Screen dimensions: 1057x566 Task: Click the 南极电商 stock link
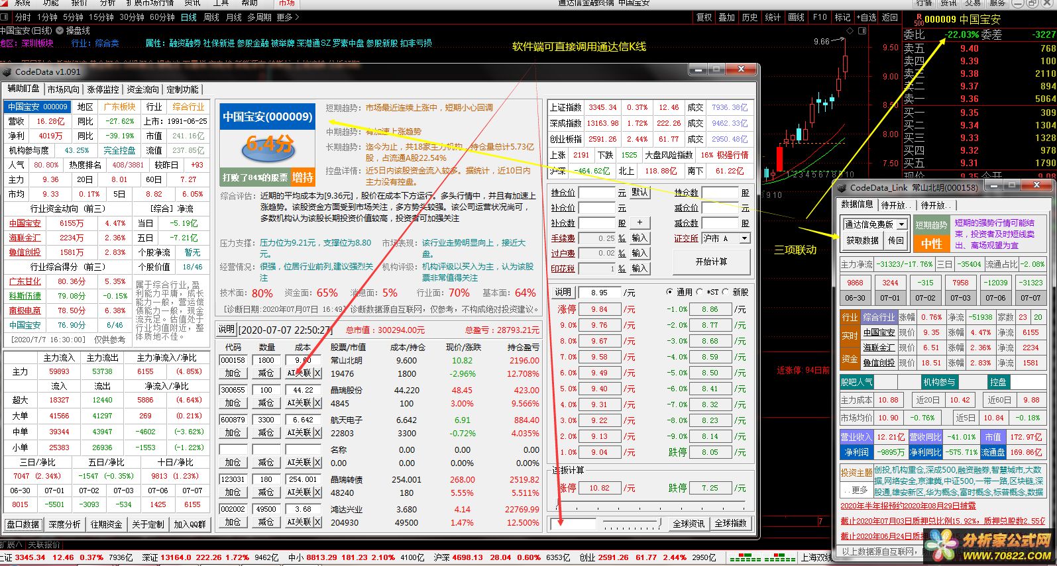click(25, 310)
